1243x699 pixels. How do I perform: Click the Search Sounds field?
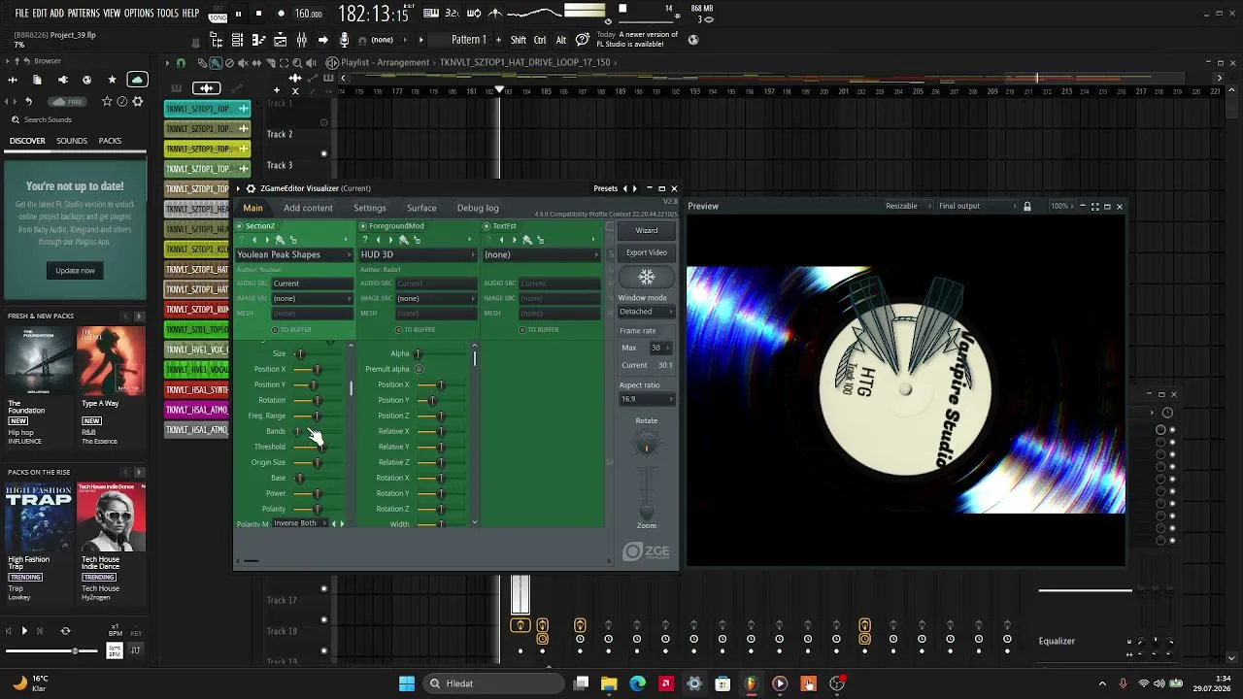point(78,119)
